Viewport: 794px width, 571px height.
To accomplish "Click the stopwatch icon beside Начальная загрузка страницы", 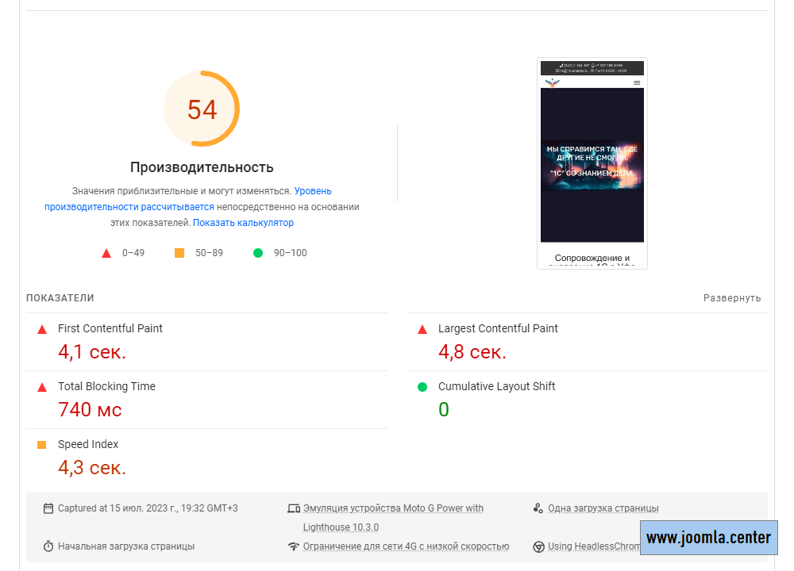I will [x=48, y=546].
